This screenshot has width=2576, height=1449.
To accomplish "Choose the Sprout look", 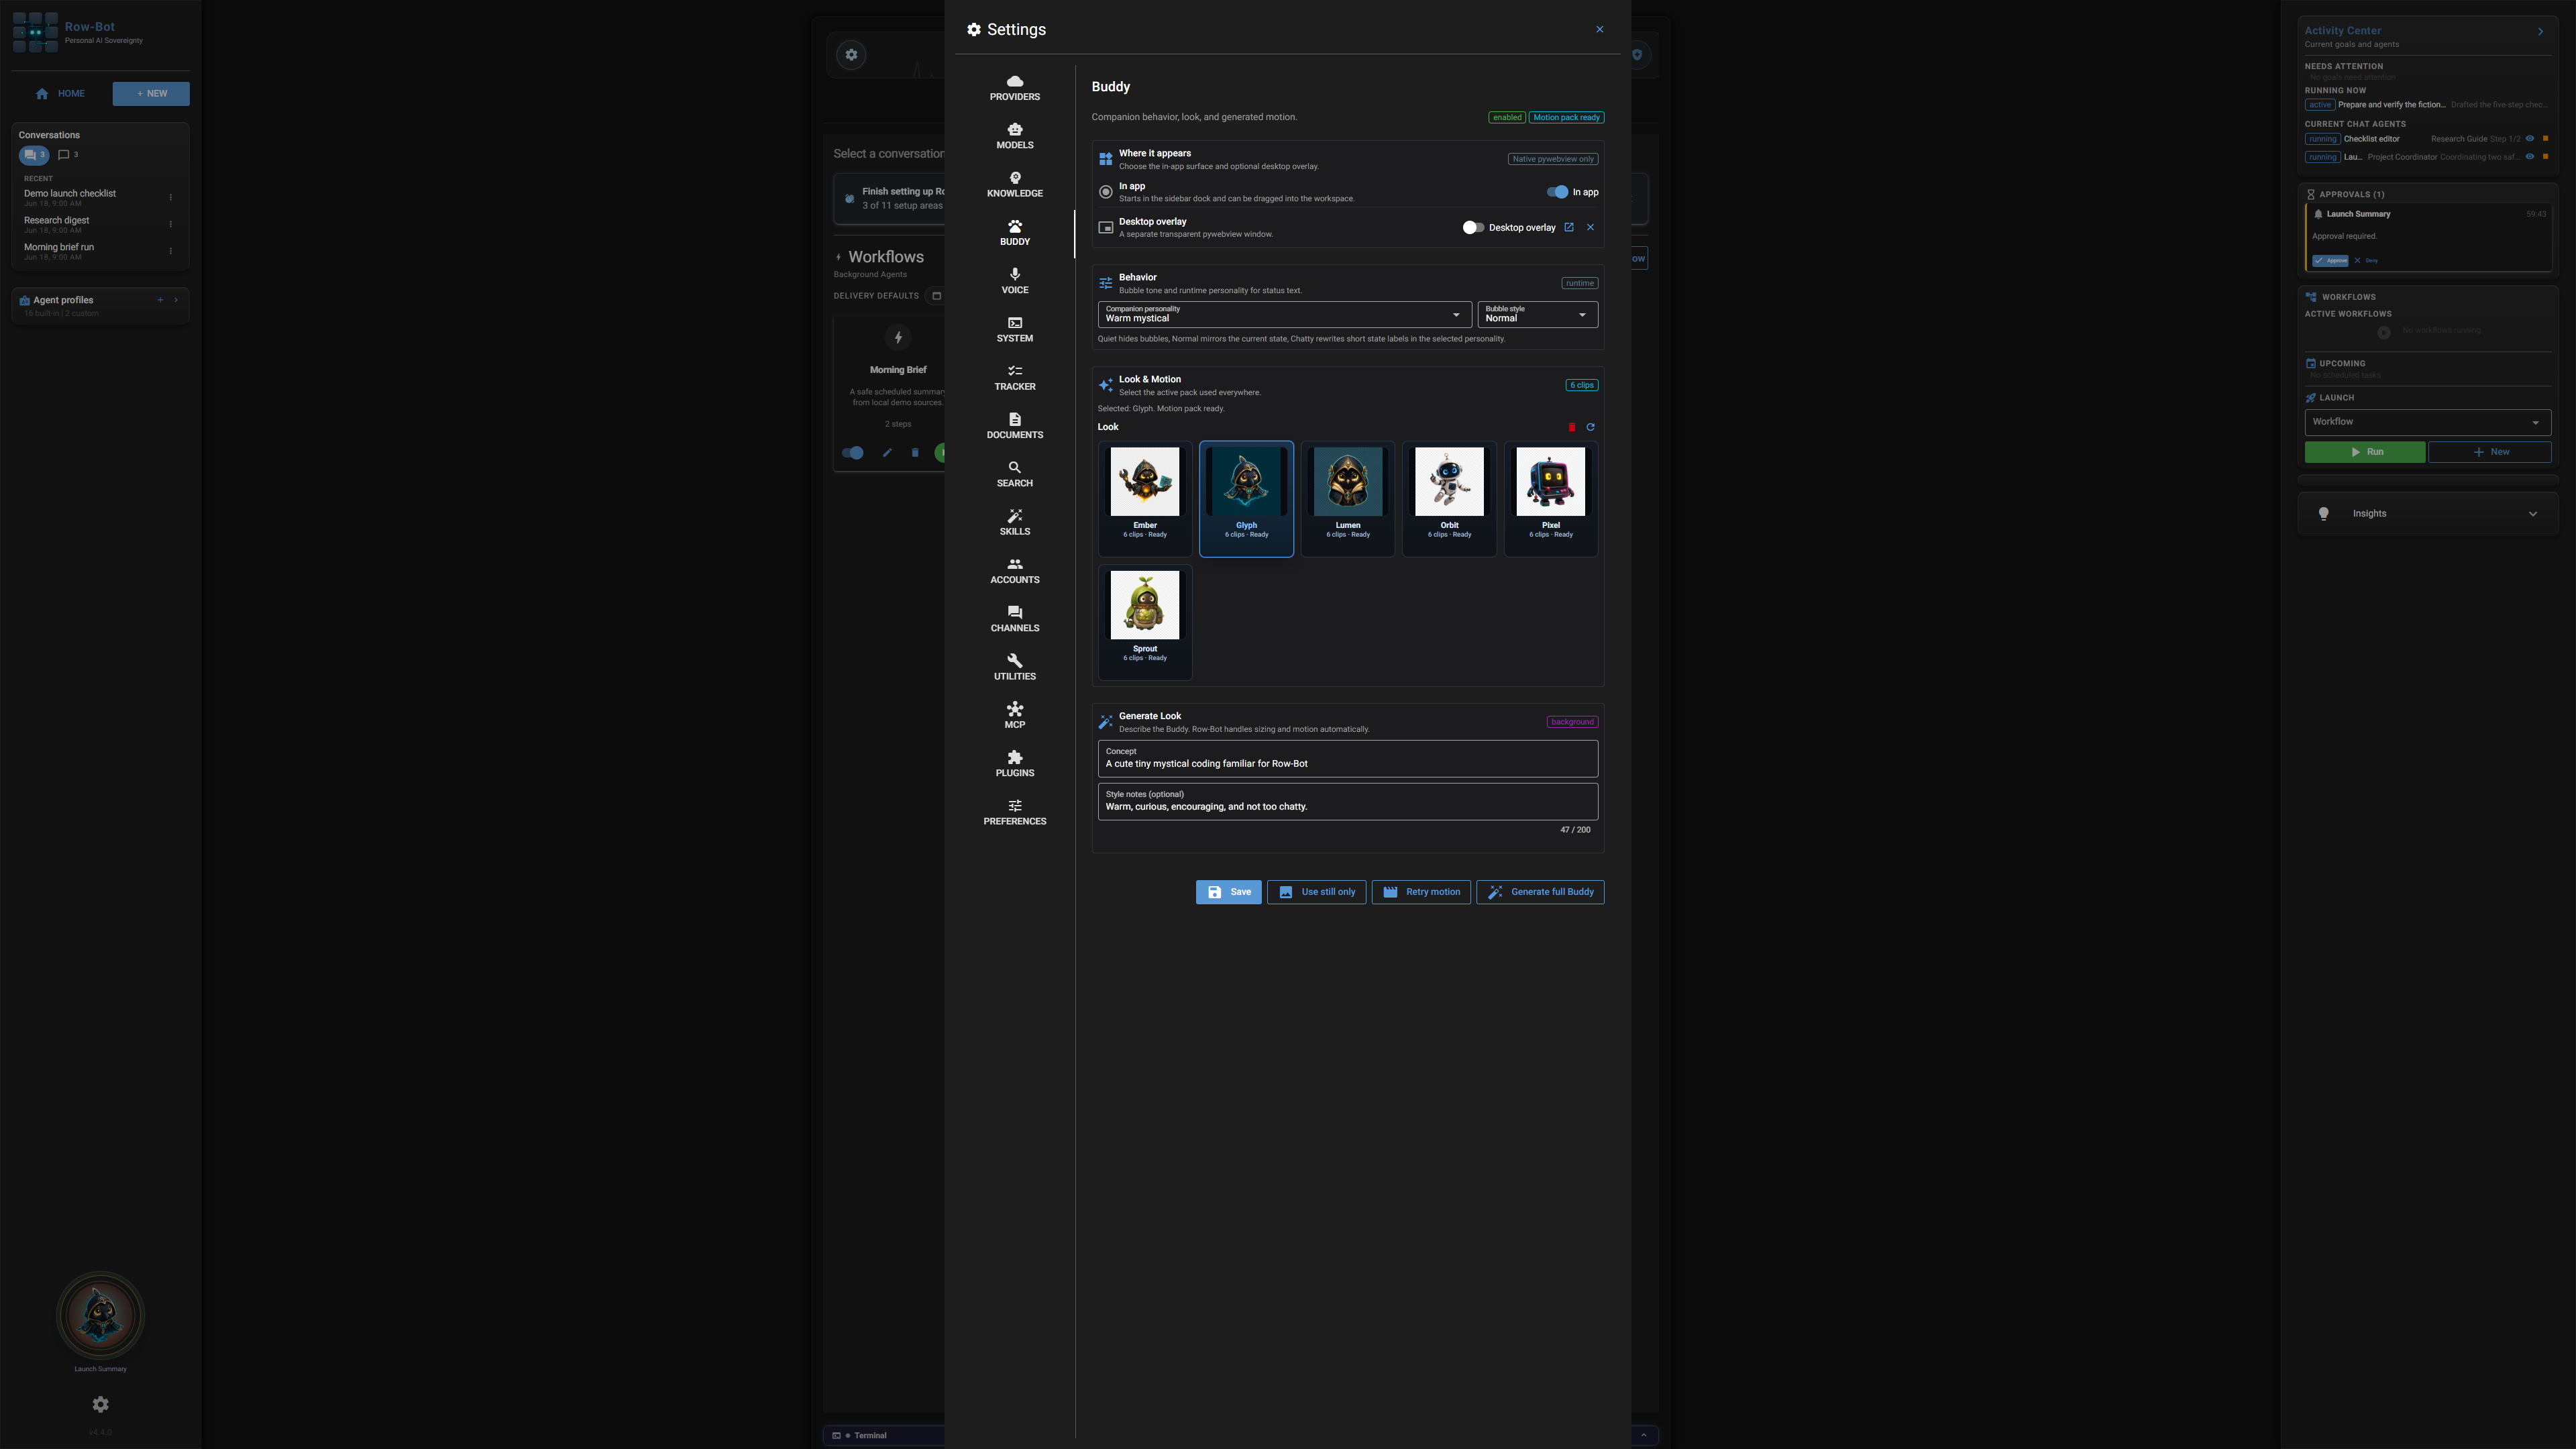I will pos(1144,622).
